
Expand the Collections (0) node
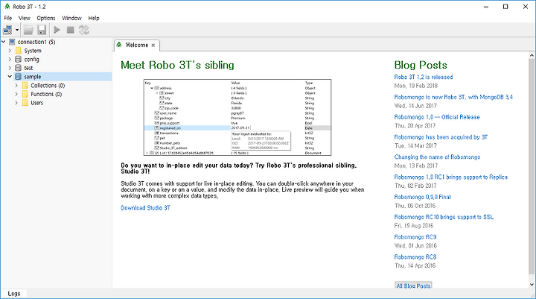click(x=16, y=85)
